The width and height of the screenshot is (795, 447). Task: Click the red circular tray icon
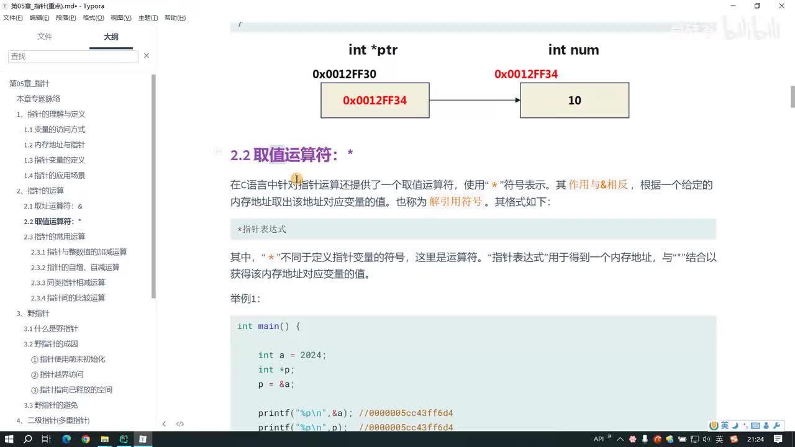pyautogui.click(x=658, y=439)
